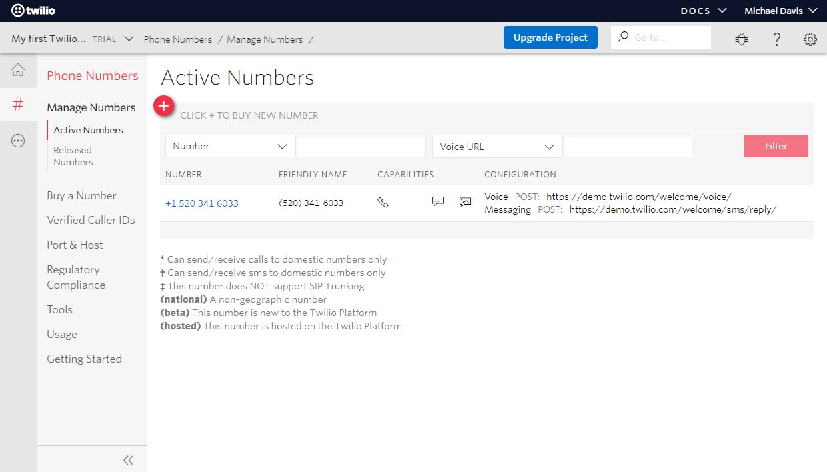Expand the DOCS dropdown
827x472 pixels.
704,11
